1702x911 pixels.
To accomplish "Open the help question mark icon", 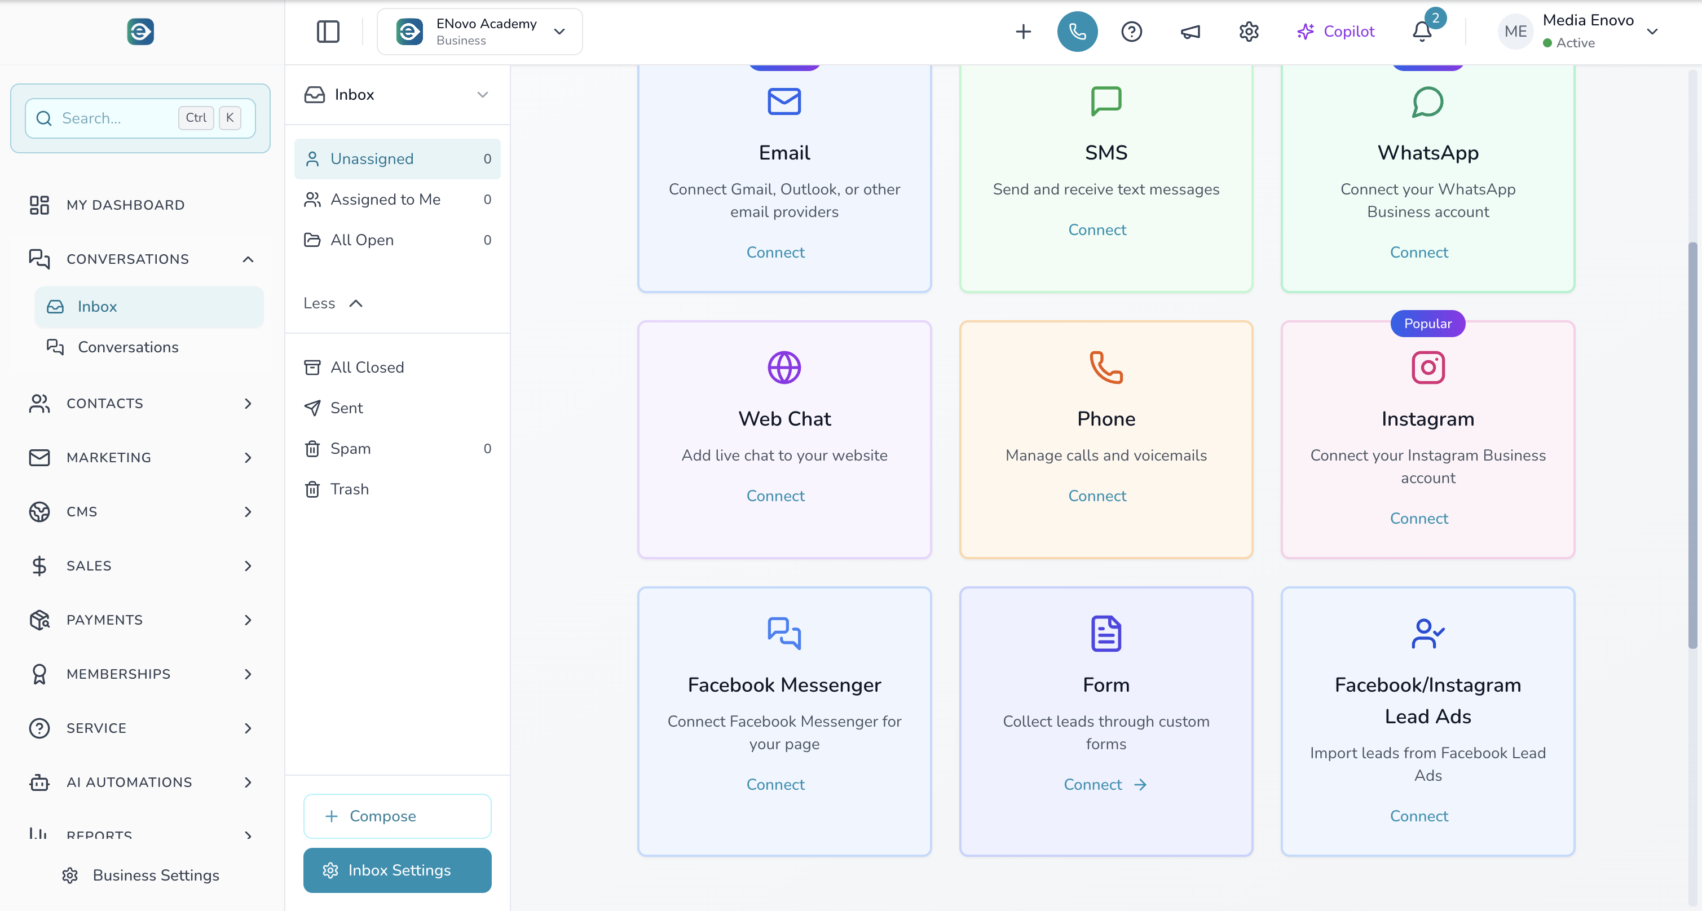I will pos(1132,31).
